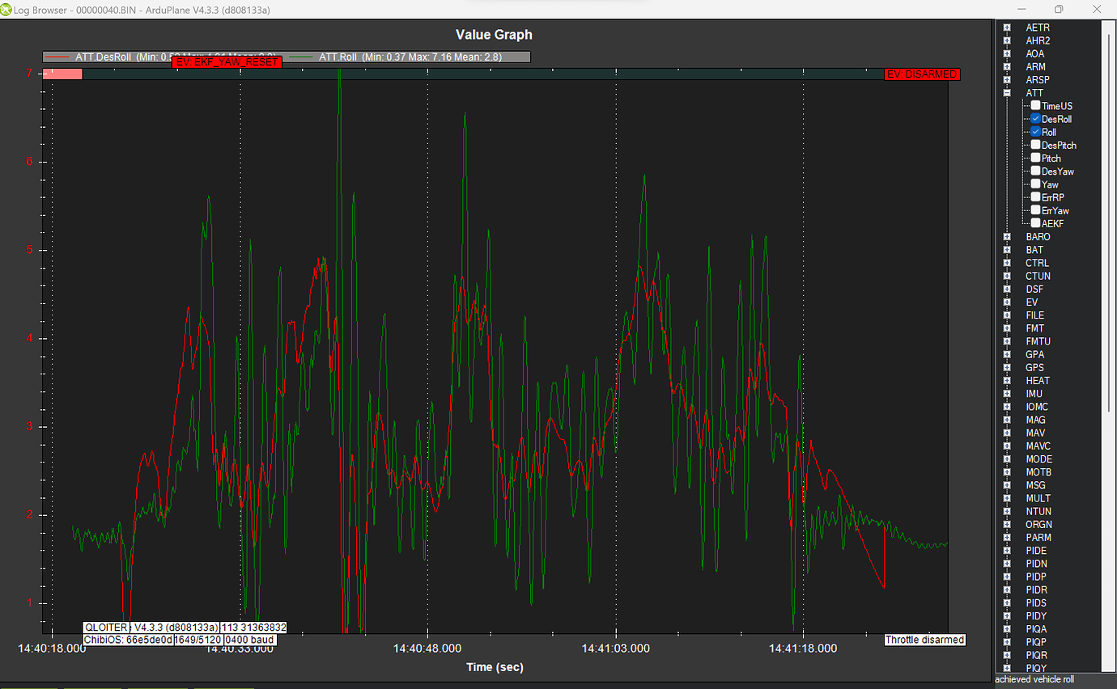1117x689 pixels.
Task: Expand the MODE log category
Action: (1006, 459)
